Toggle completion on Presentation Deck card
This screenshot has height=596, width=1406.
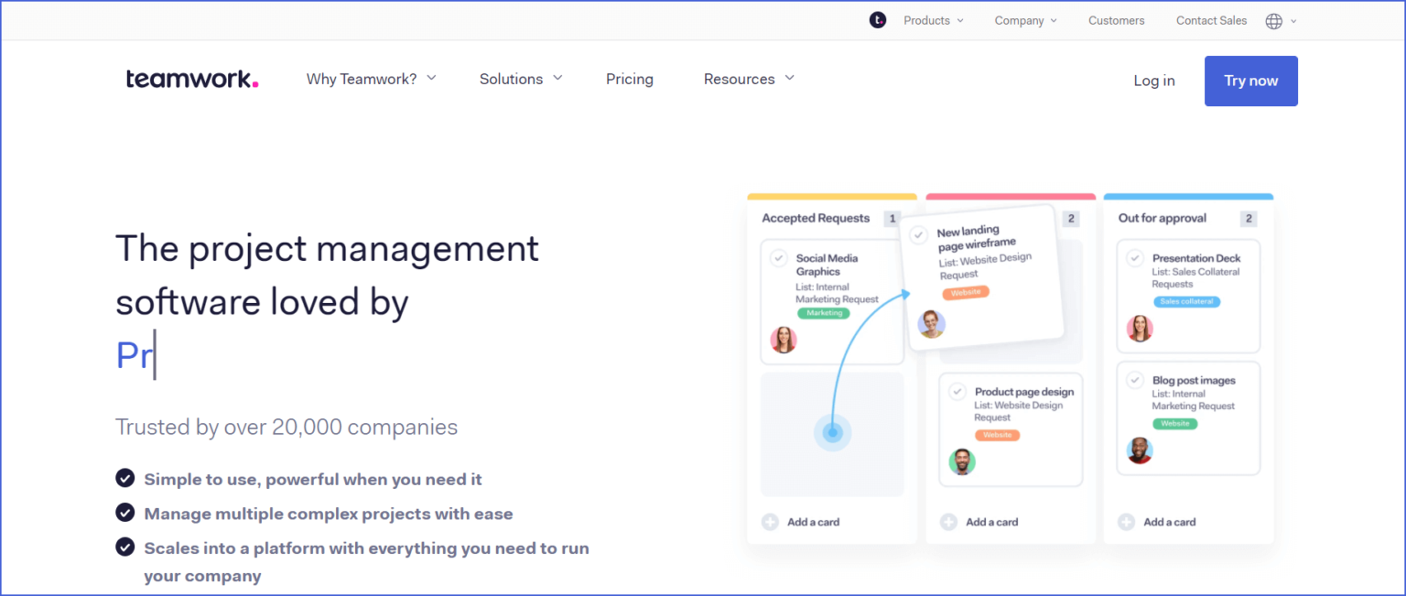tap(1137, 258)
